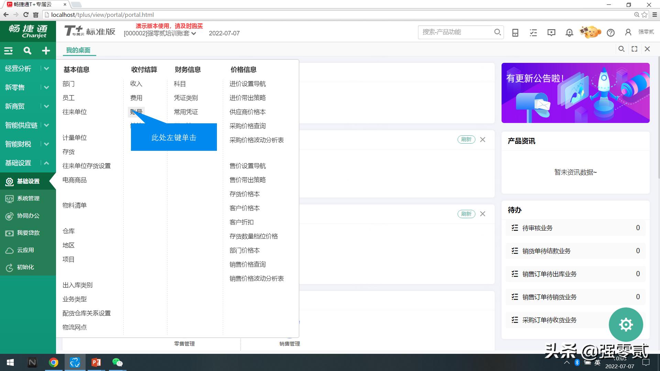
Task: Open the to-do checklist icon in top bar
Action: (x=533, y=32)
